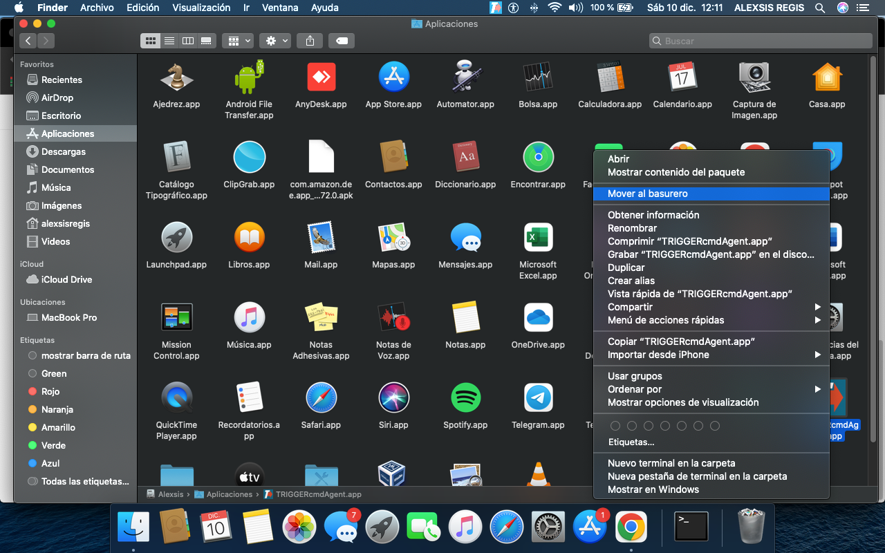
Task: Select the AnyDesk.app icon
Action: point(321,77)
